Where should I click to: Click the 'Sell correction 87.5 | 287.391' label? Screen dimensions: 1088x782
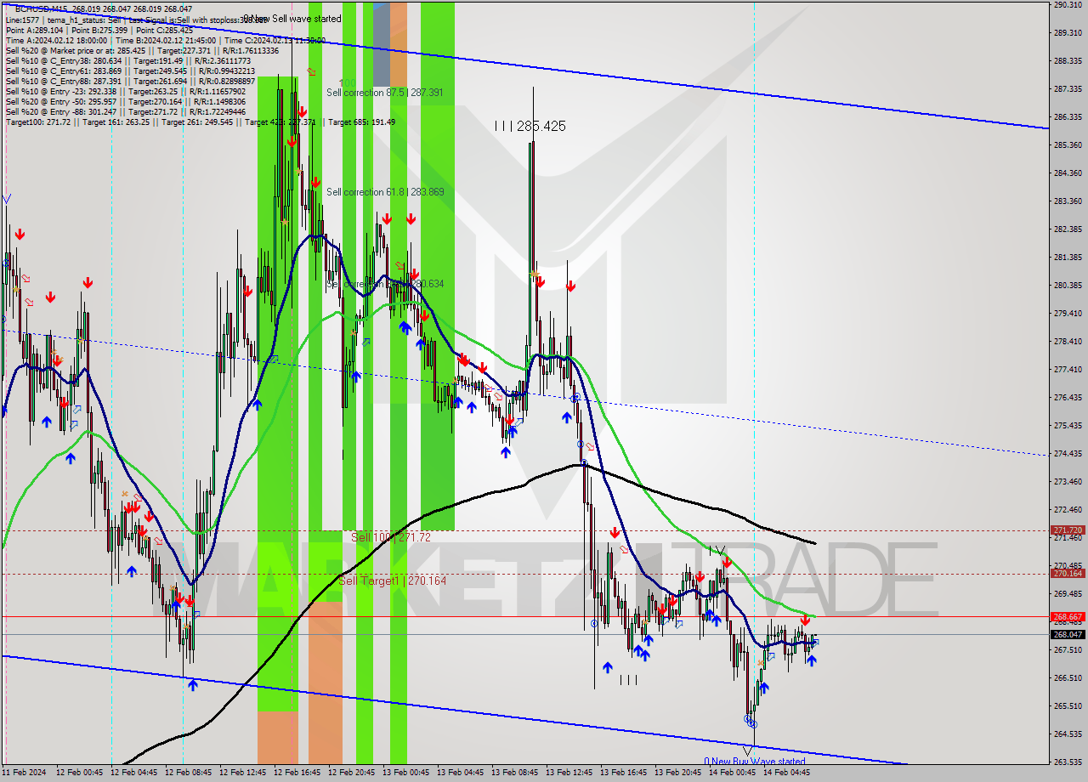coord(385,92)
